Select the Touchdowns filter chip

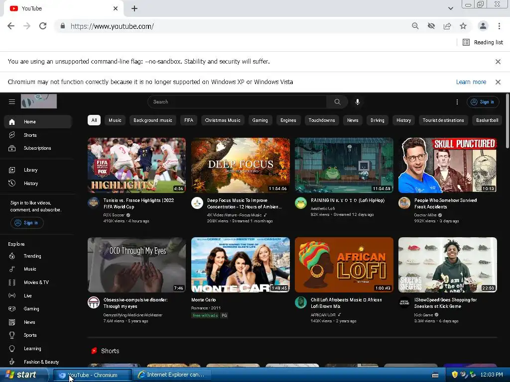pyautogui.click(x=322, y=120)
